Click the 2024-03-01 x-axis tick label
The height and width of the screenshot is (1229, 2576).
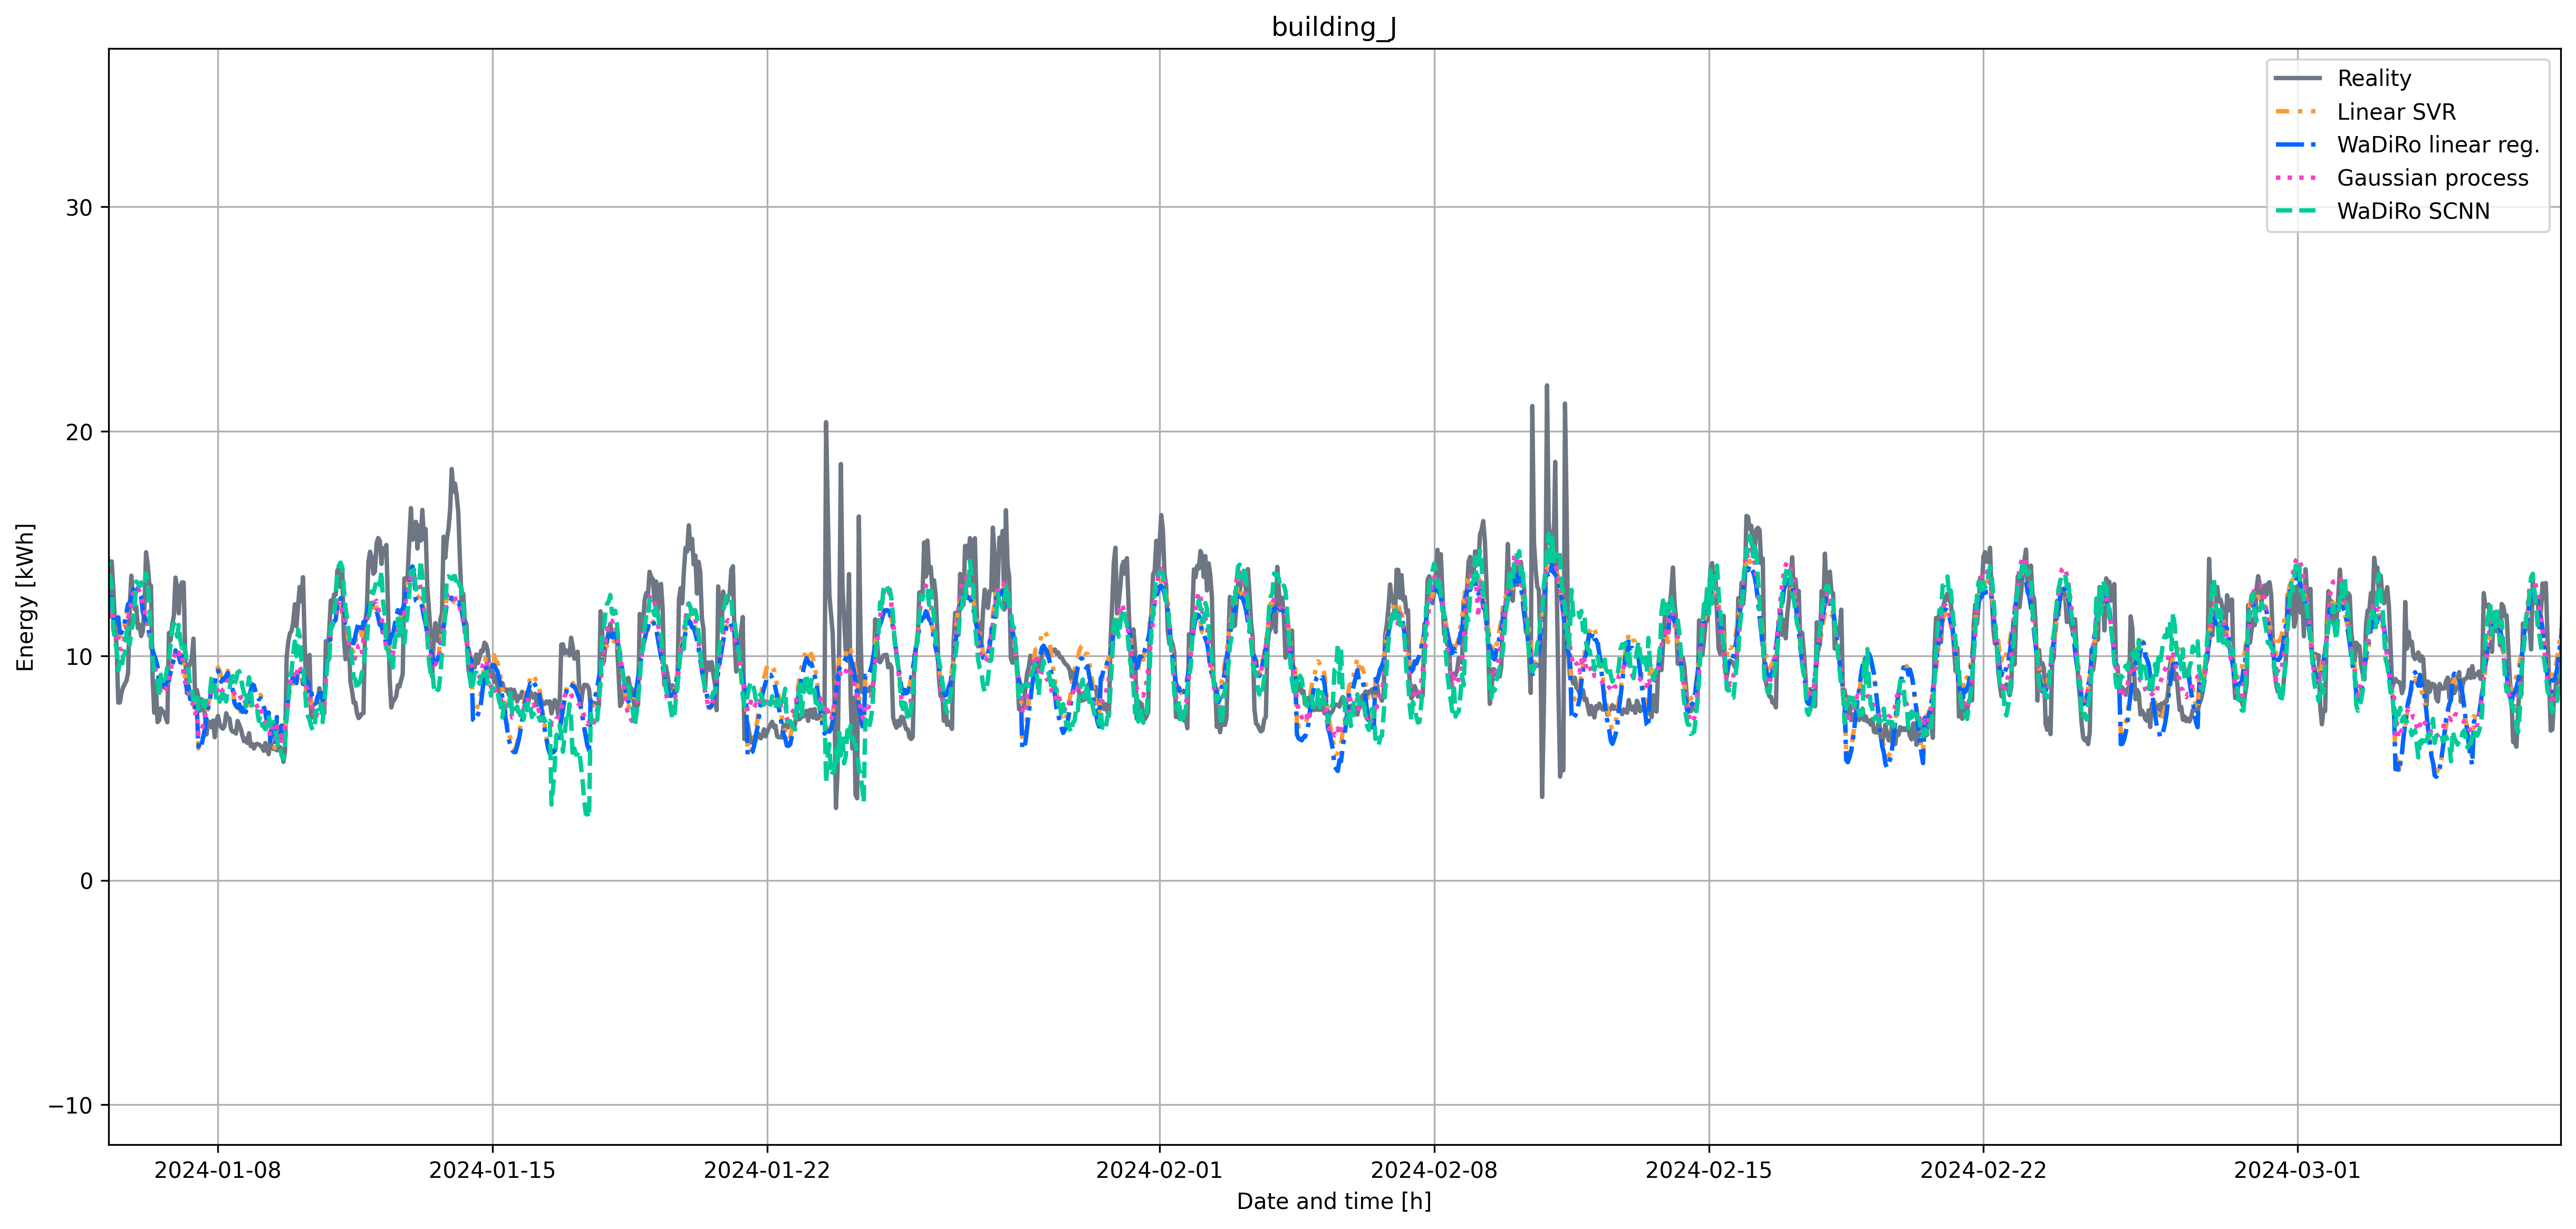[2297, 1170]
